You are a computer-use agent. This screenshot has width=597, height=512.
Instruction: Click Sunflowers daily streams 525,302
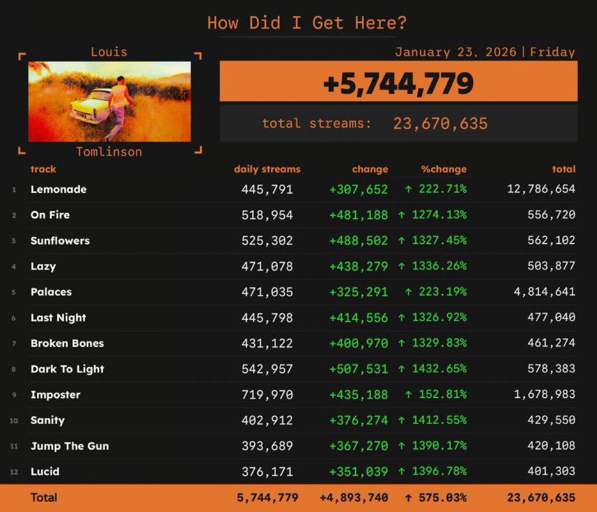click(x=267, y=241)
